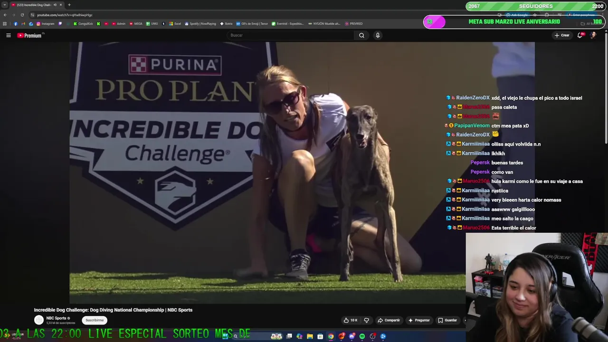
Task: Click the Preguntar button
Action: 419,320
